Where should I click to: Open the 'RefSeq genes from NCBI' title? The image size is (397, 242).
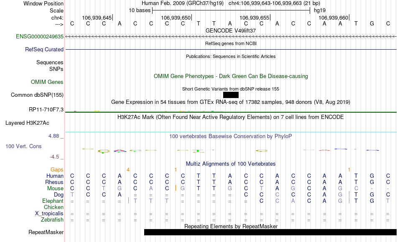click(231, 43)
